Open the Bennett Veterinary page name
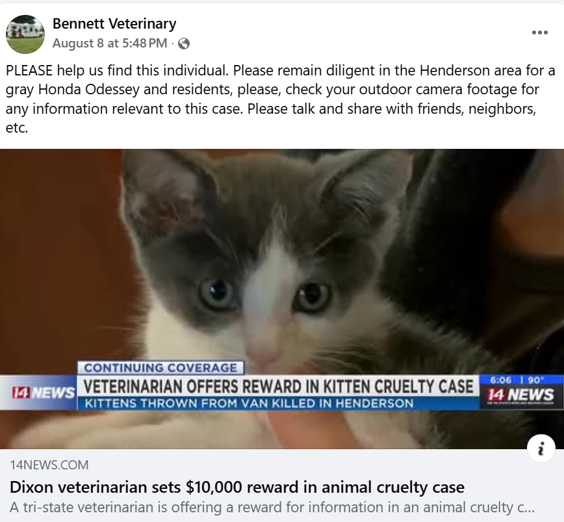This screenshot has width=564, height=522. coord(114,23)
